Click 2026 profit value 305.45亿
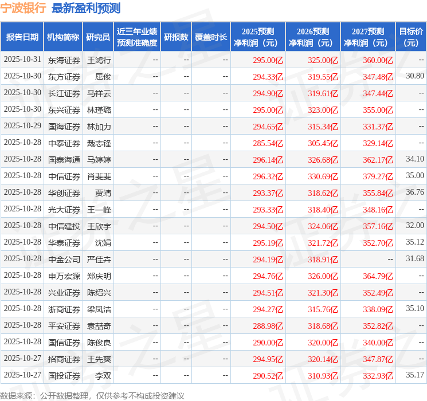427x401 pixels. (x=323, y=143)
